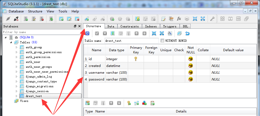Create a similar table icon
Screen dimensions: 260x116
[x=179, y=33]
